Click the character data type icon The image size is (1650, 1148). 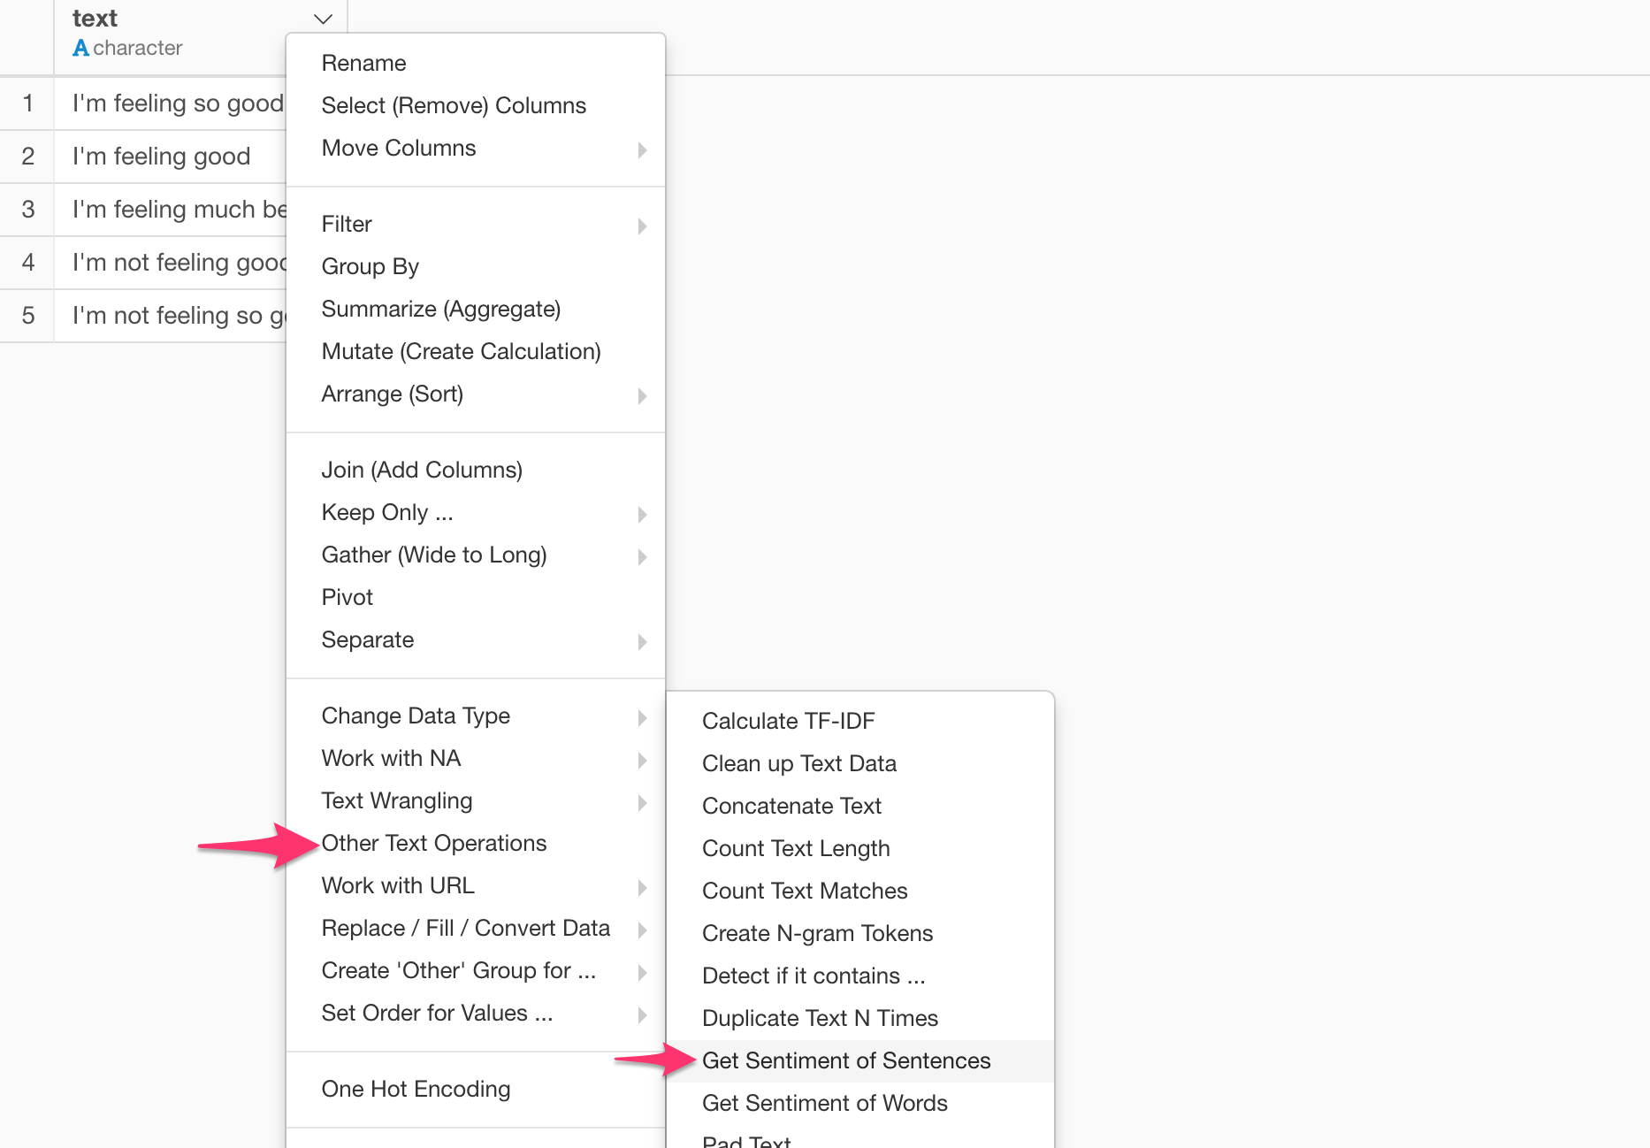coord(81,48)
